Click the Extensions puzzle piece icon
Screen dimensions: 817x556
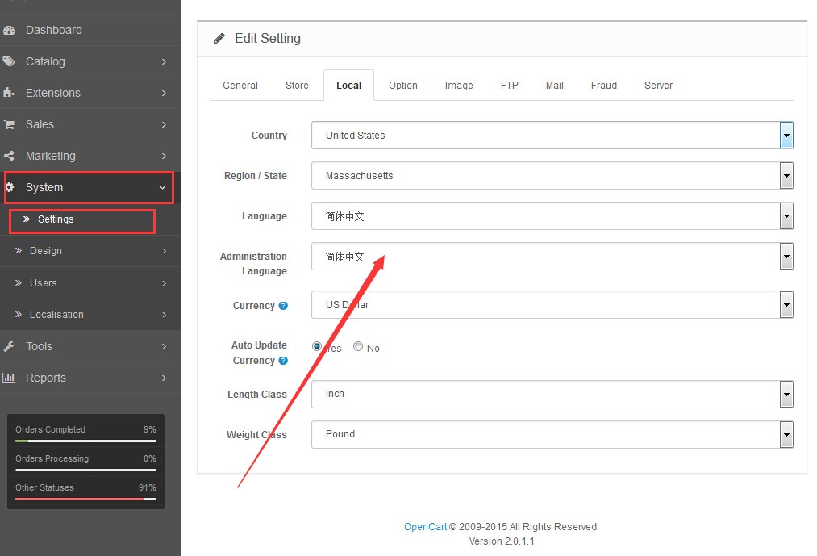(x=8, y=93)
